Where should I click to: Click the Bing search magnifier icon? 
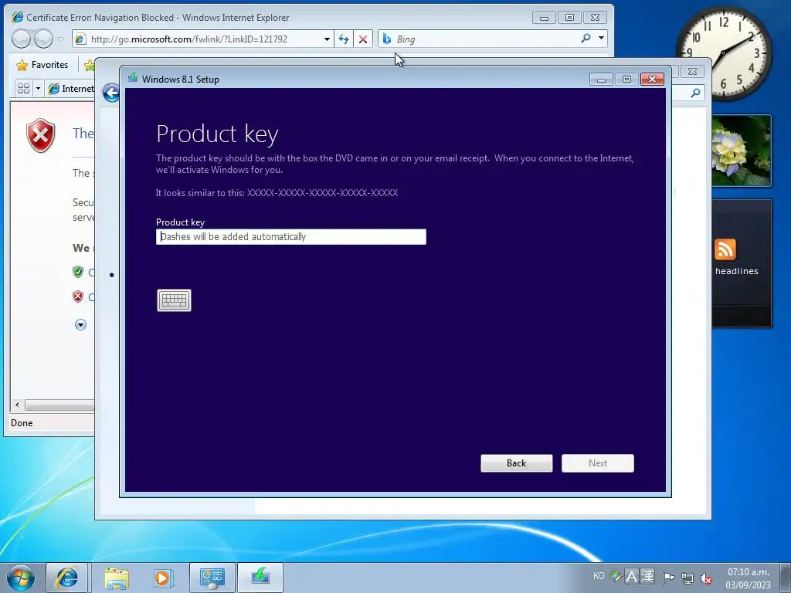[586, 39]
